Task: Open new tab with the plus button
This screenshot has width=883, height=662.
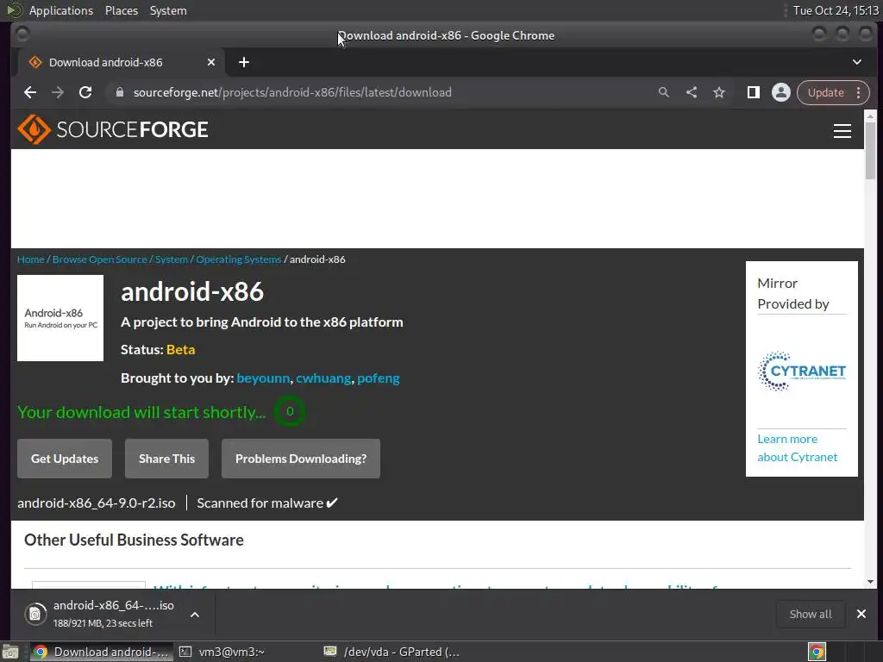Action: tap(244, 62)
